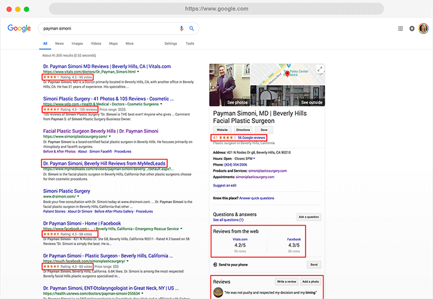Click the Directions button
The image size is (433, 299).
click(243, 130)
